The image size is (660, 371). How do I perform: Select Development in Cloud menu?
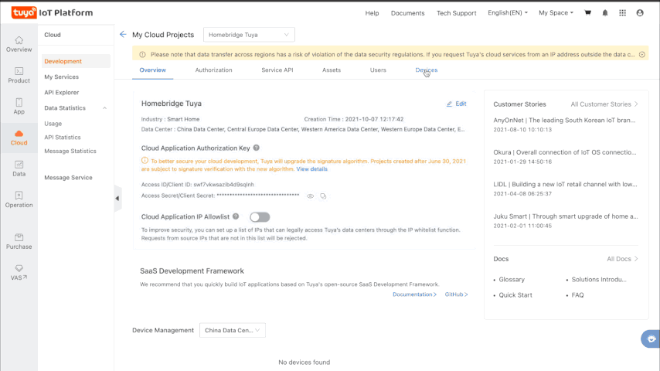click(x=76, y=61)
